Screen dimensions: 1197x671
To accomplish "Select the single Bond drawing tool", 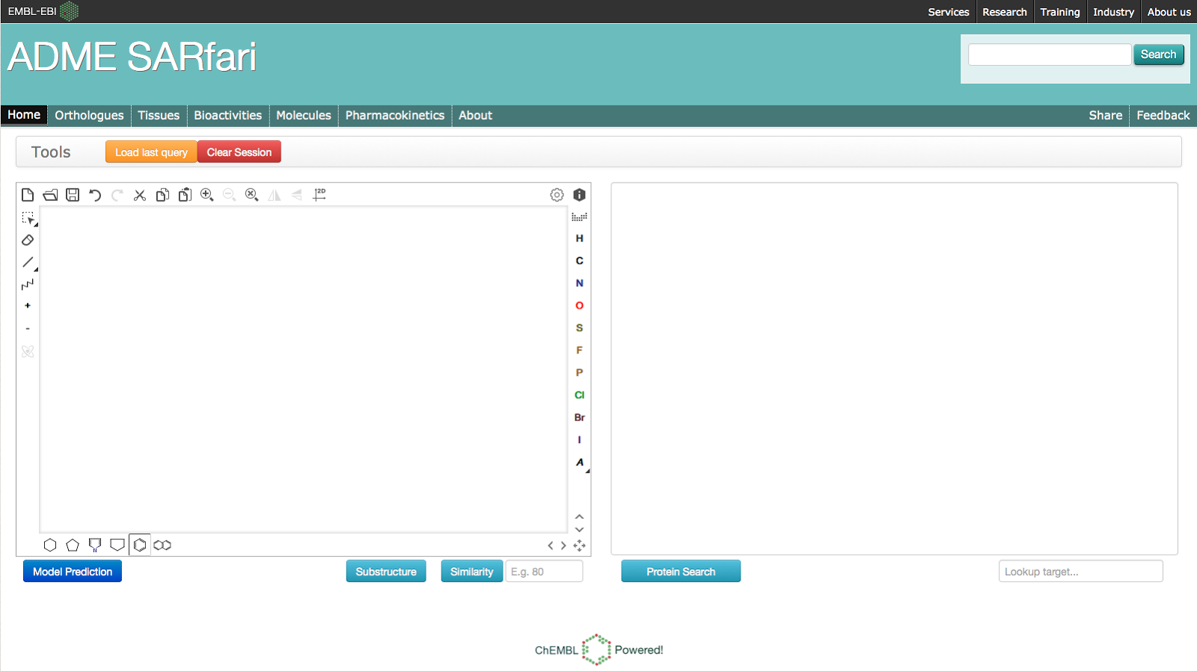I will (x=28, y=262).
